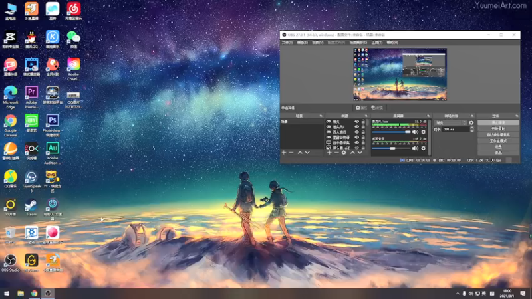Open the Tencent QQ desktop shortcut

31,40
